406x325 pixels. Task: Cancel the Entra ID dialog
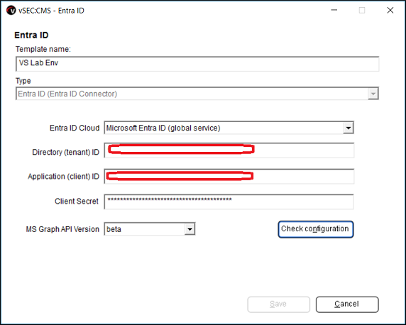(x=347, y=304)
